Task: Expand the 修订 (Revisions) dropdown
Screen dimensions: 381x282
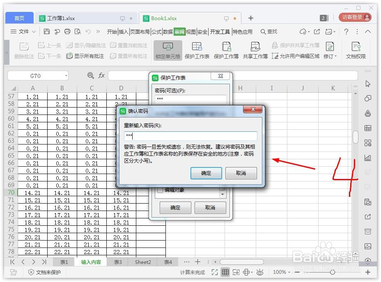Action: (x=335, y=56)
